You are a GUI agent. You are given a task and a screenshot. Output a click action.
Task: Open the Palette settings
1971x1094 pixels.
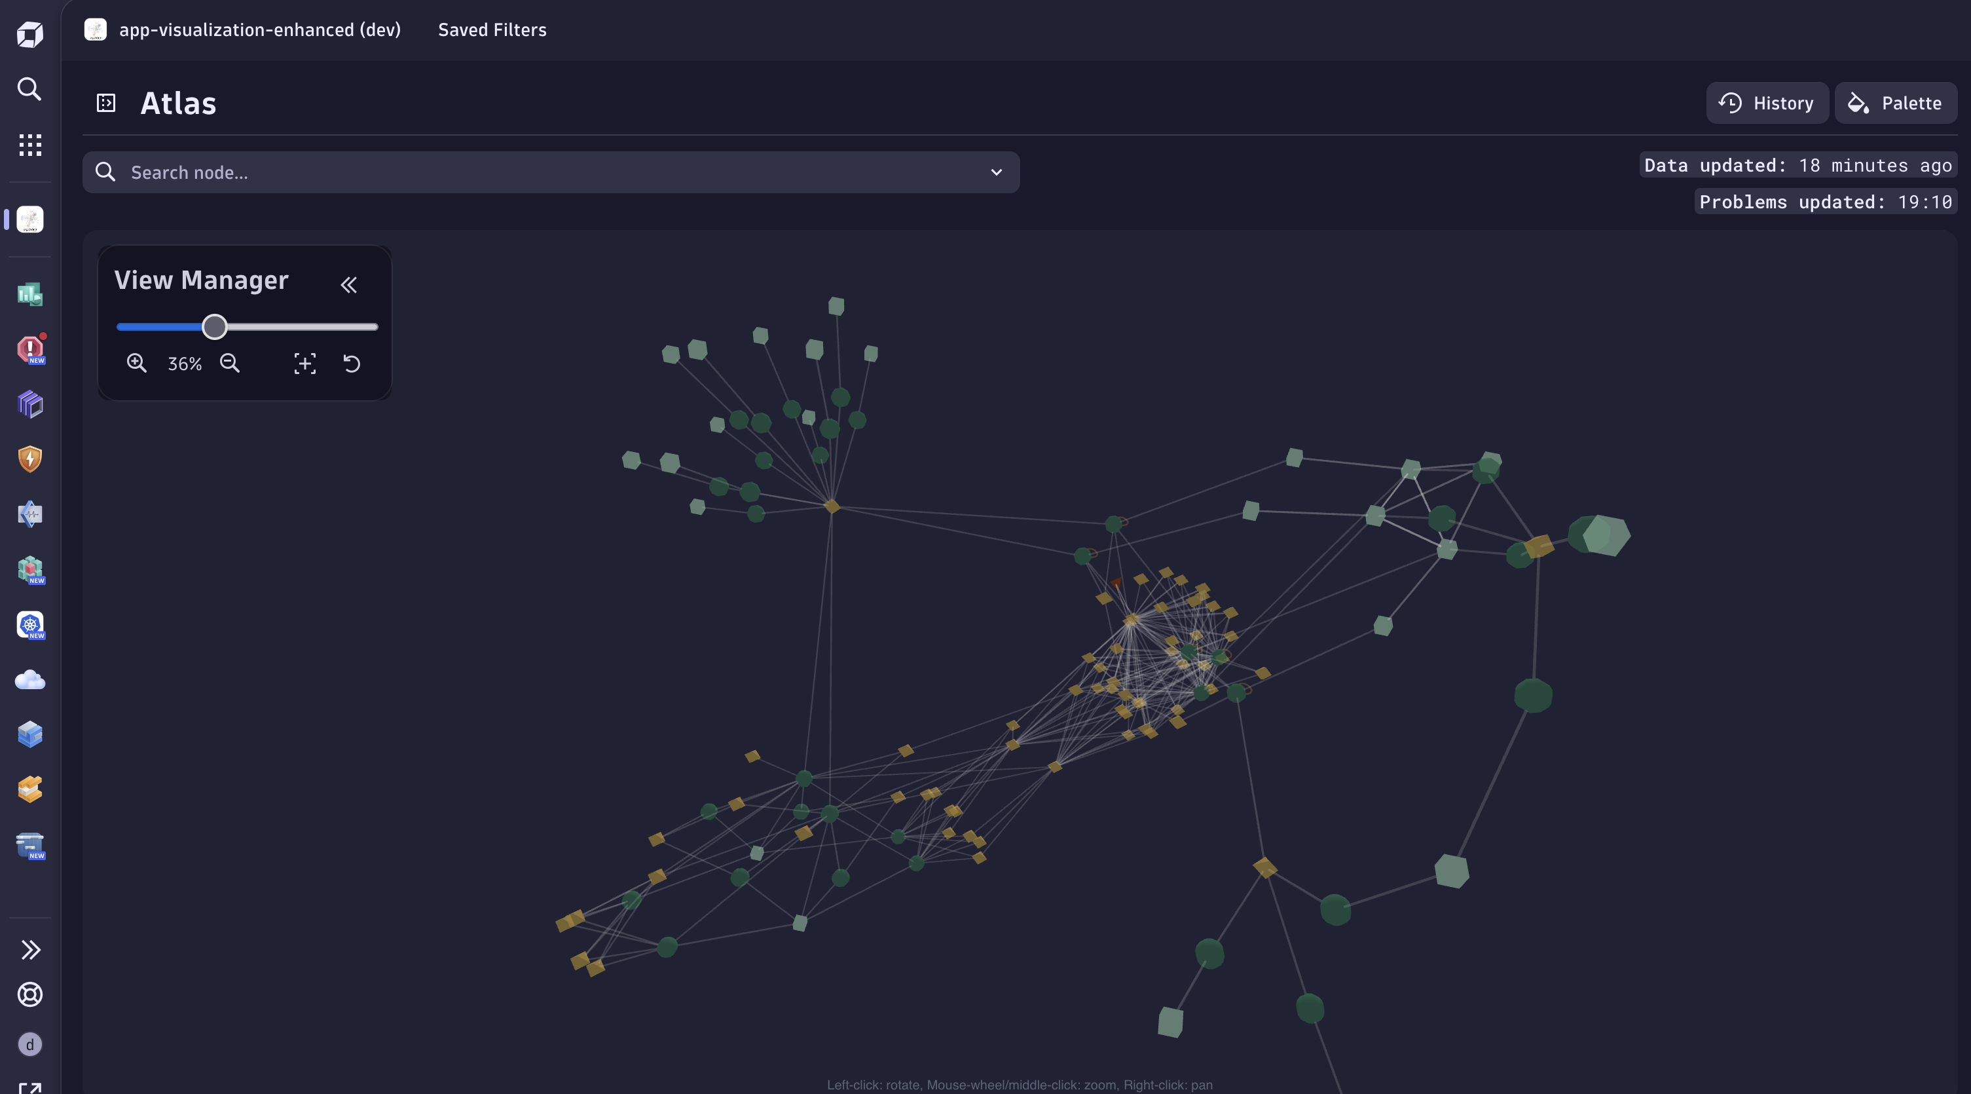tap(1895, 103)
